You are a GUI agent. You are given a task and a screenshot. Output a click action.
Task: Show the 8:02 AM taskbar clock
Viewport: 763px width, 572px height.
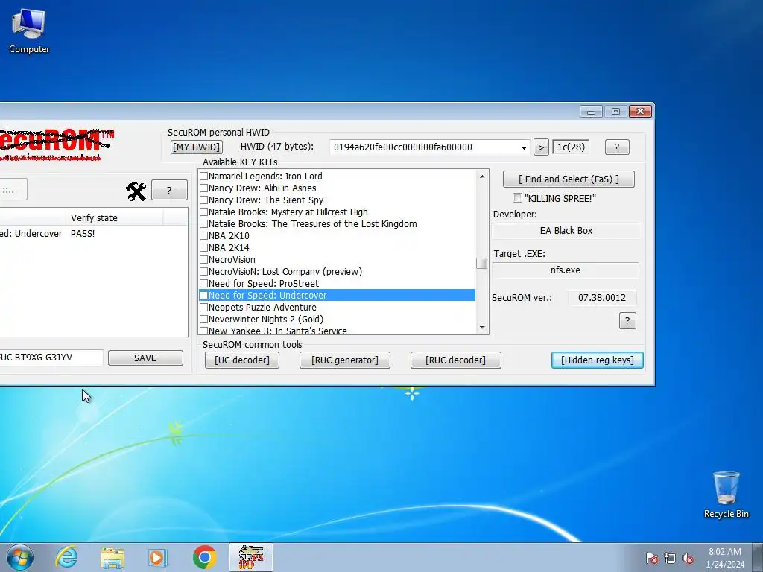tap(724, 558)
